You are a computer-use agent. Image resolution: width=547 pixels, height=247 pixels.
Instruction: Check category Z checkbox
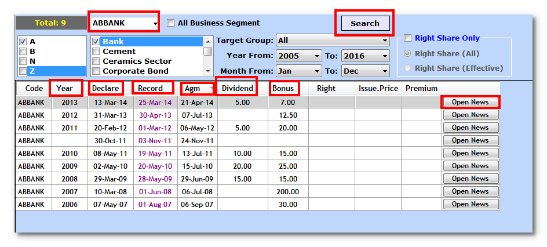pos(23,71)
